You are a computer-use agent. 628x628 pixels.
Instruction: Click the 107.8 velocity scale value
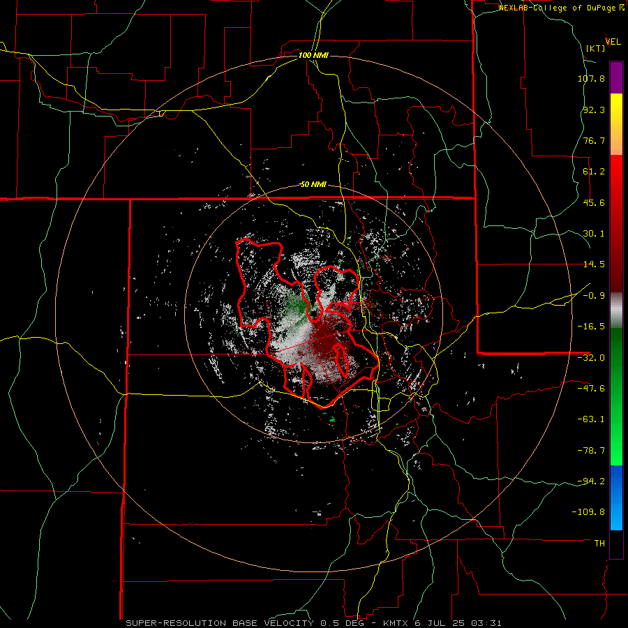click(591, 78)
